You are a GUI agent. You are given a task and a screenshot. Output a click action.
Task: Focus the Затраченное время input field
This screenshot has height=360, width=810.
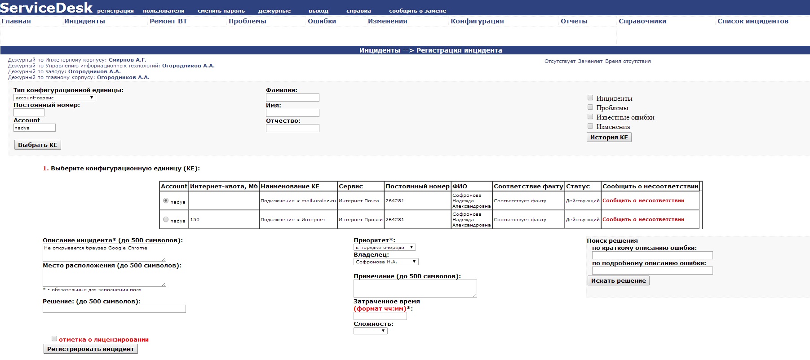pyautogui.click(x=380, y=316)
